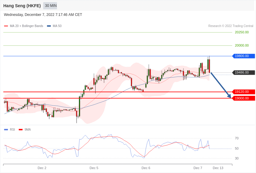Click the RSI legend label

point(12,129)
